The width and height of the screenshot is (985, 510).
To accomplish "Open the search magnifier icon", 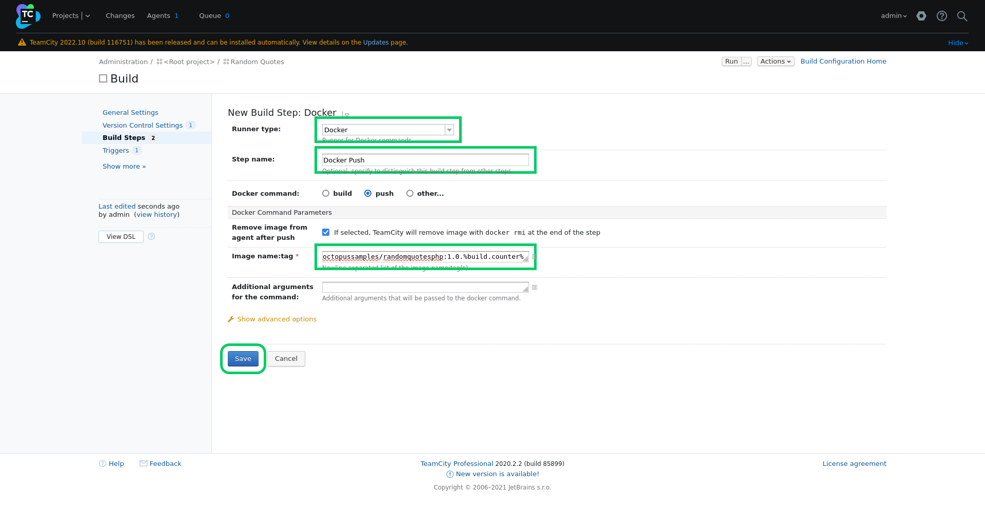I will (x=962, y=16).
